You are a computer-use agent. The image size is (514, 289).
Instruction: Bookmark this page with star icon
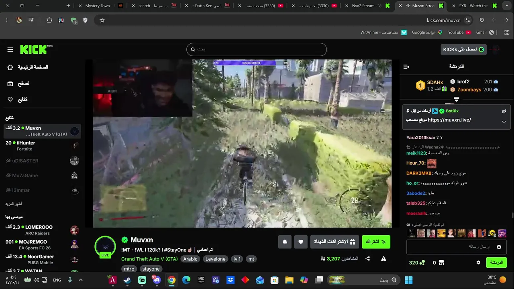coord(102,20)
